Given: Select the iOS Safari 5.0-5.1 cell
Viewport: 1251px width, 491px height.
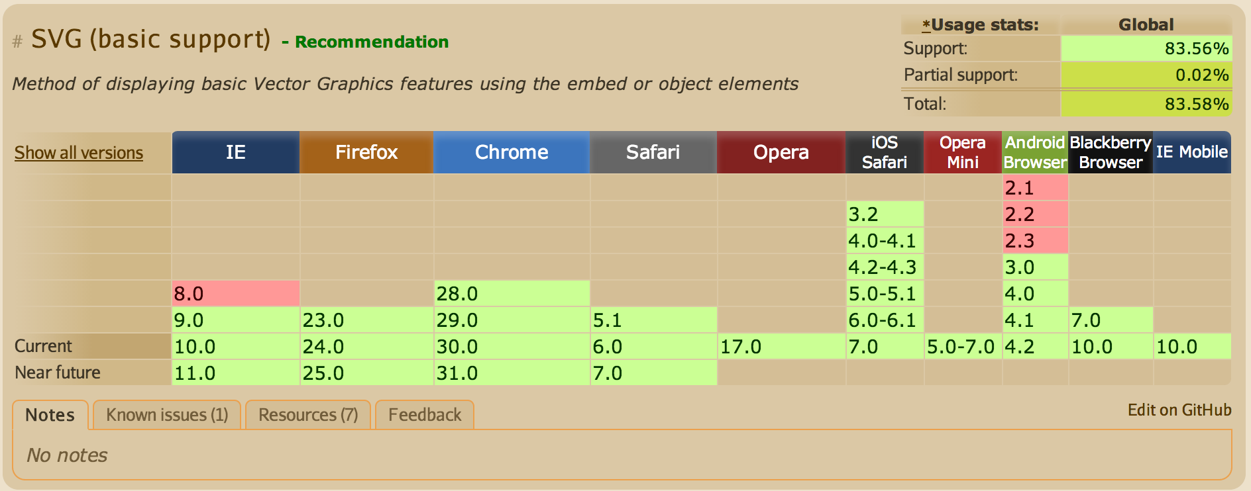Looking at the screenshot, I should [x=885, y=293].
